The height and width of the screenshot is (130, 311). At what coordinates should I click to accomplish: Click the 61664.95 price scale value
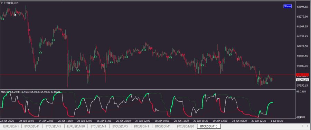302,27
